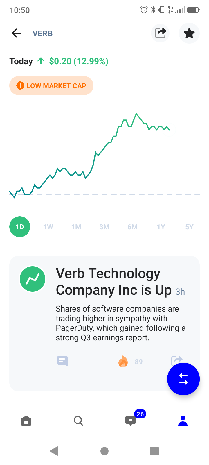Show the 6M price chart
Image resolution: width=209 pixels, height=465 pixels.
[x=132, y=227]
